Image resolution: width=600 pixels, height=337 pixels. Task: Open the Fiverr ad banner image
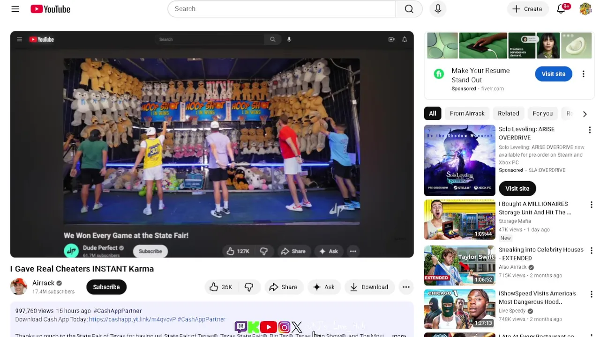(x=510, y=45)
